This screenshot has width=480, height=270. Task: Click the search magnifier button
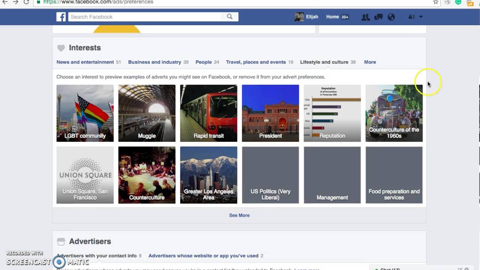click(229, 17)
